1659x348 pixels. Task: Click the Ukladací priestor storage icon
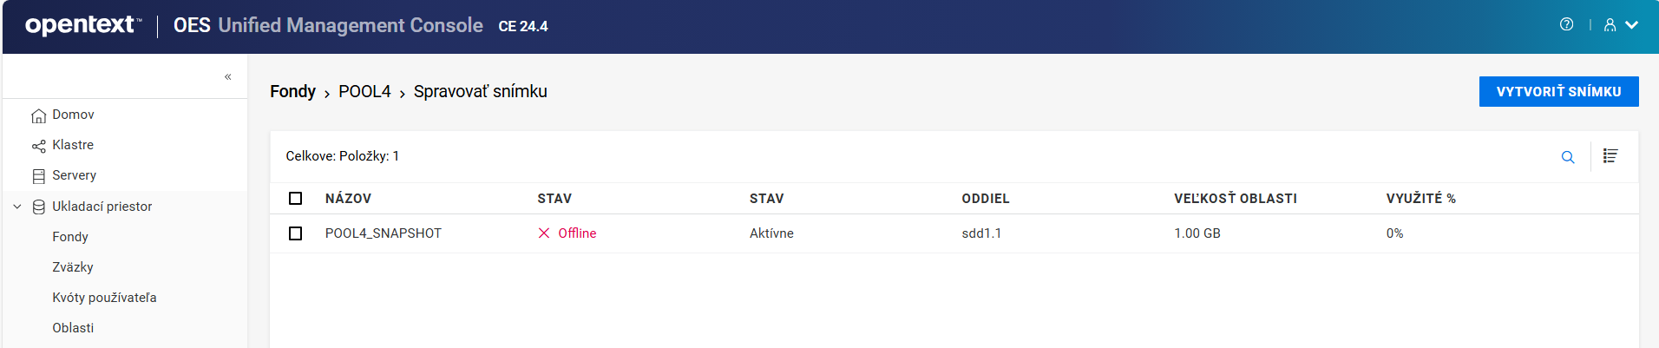point(38,207)
